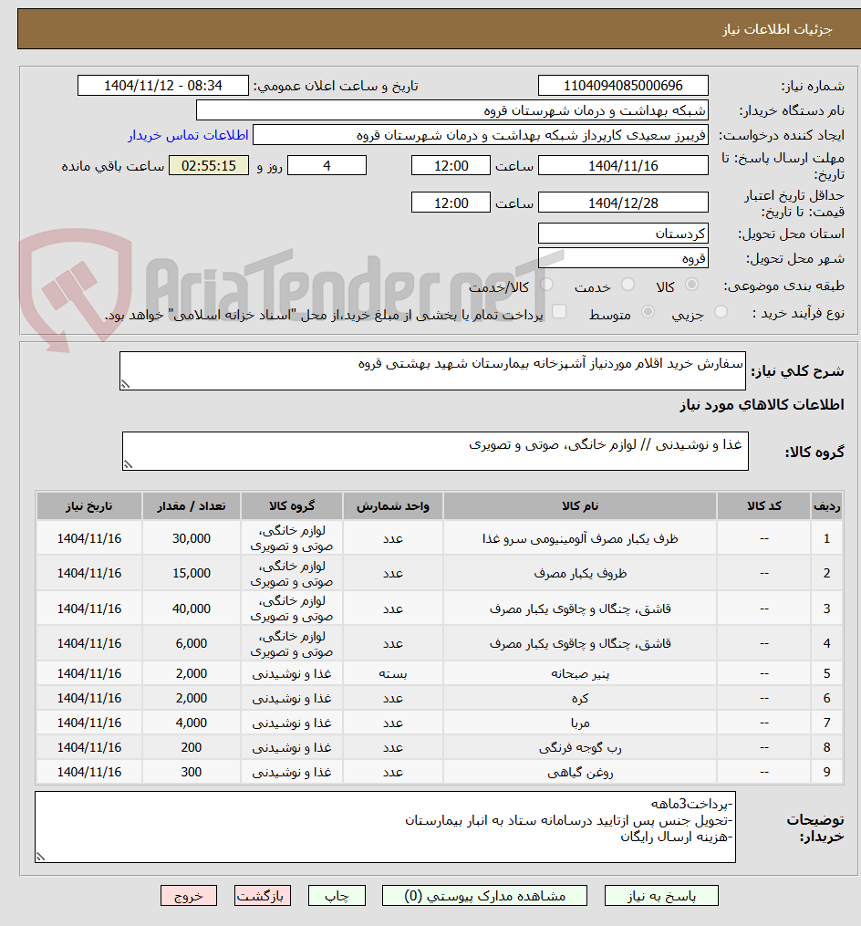Click the بازگشت back button
This screenshot has width=861, height=926.
point(261,896)
